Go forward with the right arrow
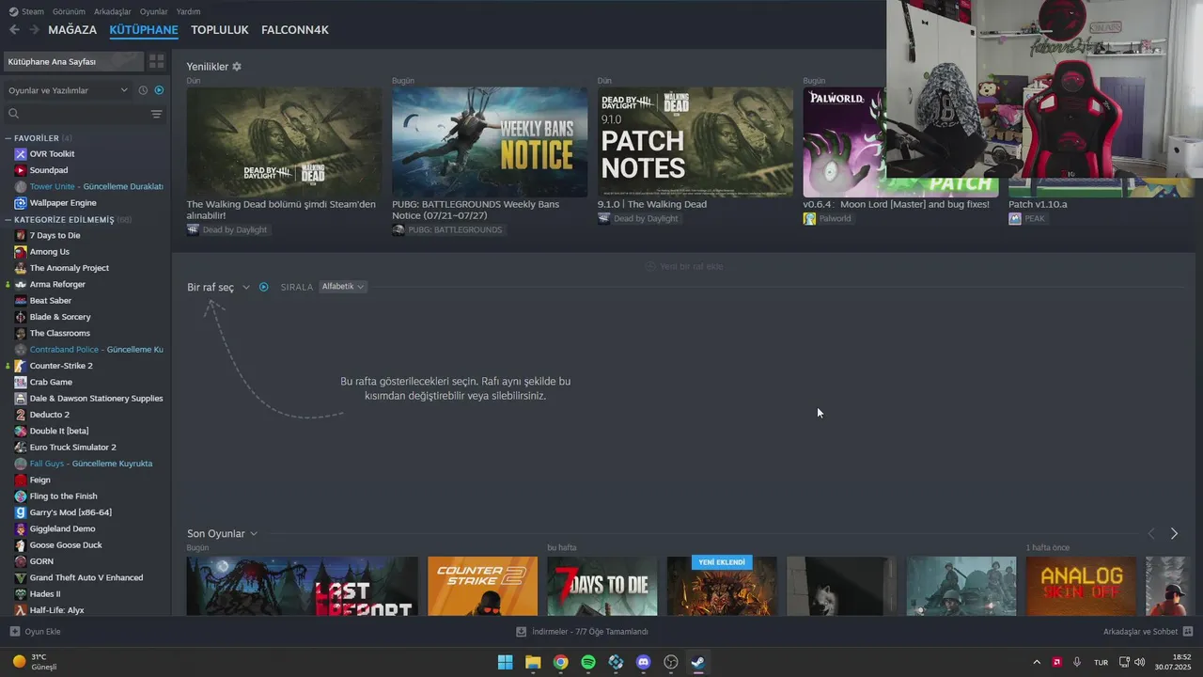Image resolution: width=1203 pixels, height=677 pixels. (34, 30)
